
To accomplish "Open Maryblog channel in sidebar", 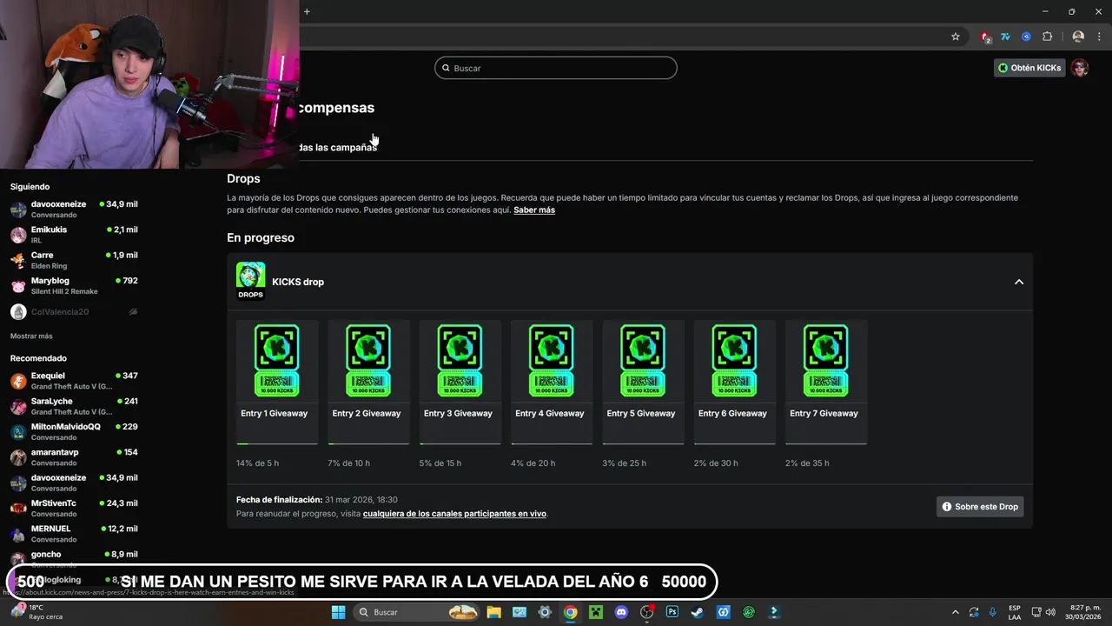I will pos(74,285).
